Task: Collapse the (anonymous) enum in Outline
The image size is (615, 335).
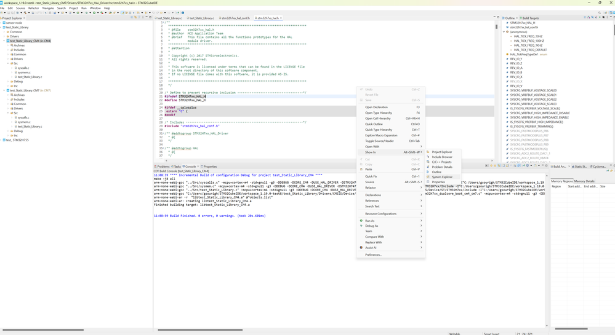Action: click(x=504, y=32)
